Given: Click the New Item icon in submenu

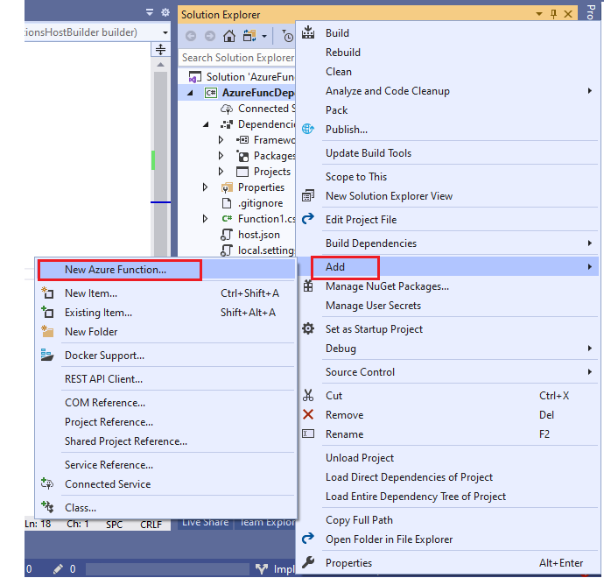Looking at the screenshot, I should (47, 293).
